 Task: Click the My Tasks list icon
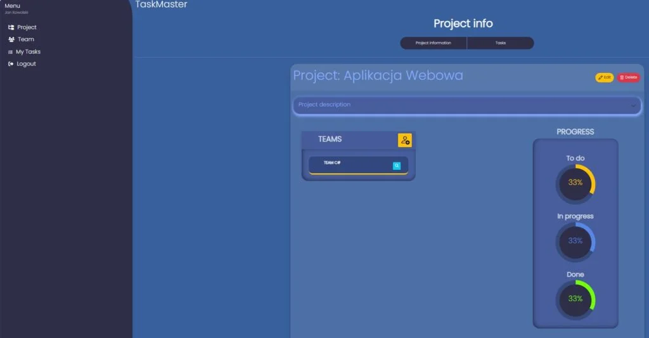coord(10,52)
